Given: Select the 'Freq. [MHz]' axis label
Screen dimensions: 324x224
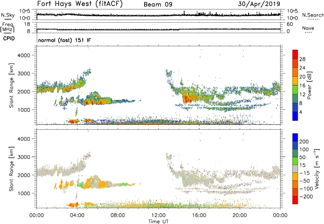Looking at the screenshot, I should (x=8, y=27).
